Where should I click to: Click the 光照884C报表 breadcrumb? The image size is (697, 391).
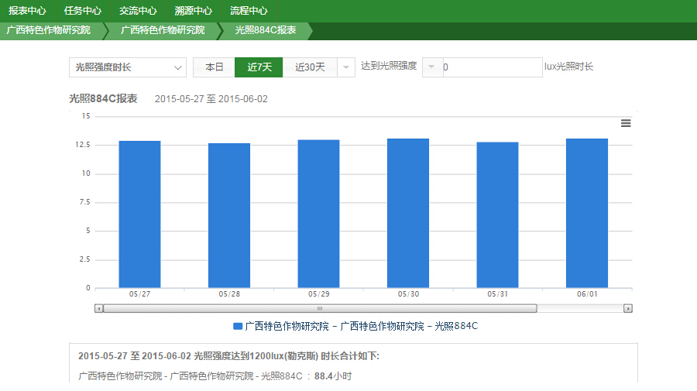tap(265, 30)
